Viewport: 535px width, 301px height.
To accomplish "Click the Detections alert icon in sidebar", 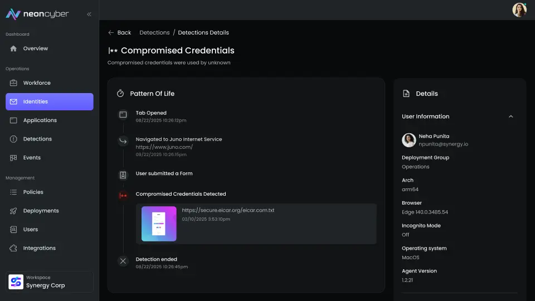I will point(13,139).
